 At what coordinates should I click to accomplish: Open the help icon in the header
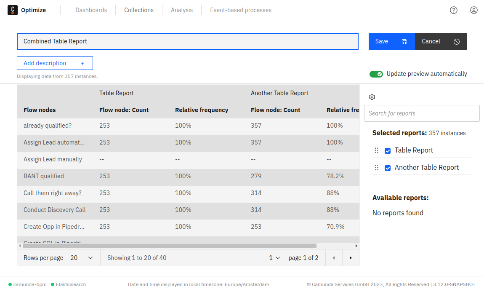point(454,10)
